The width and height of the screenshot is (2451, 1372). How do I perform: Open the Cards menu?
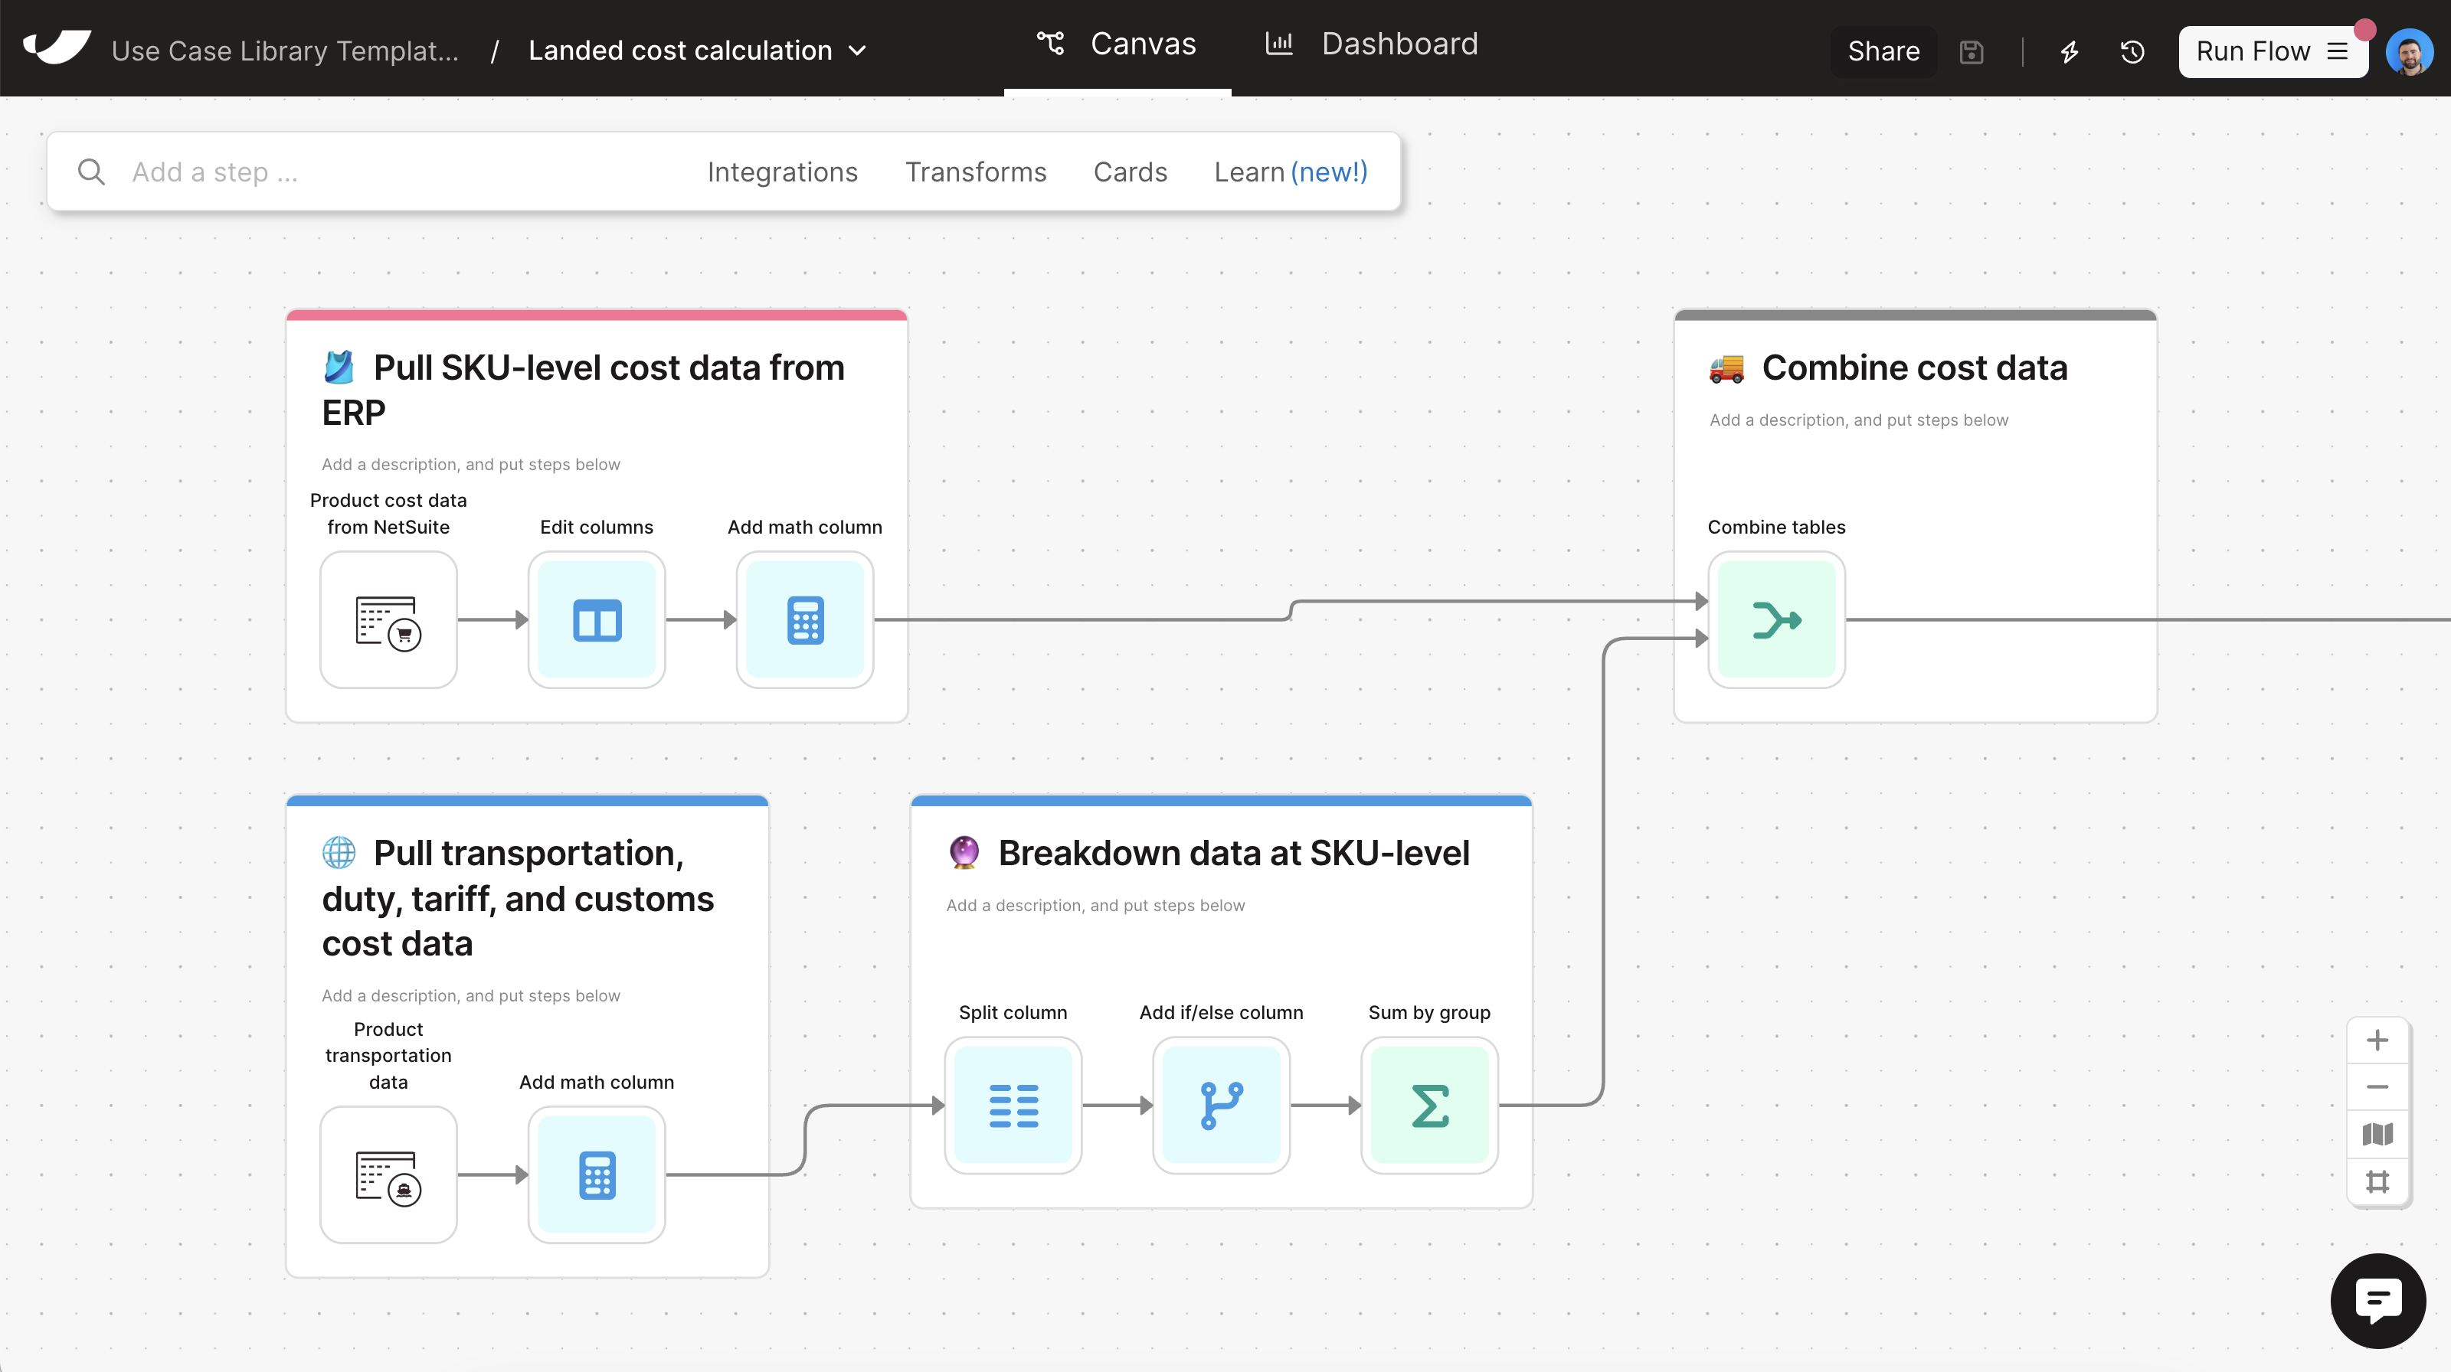click(x=1130, y=172)
